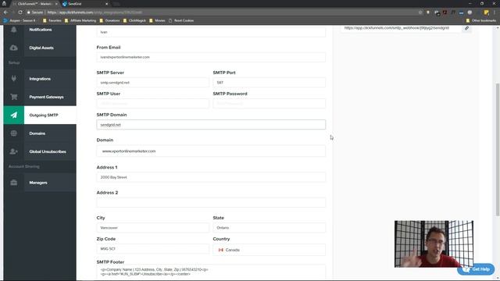Click the webcam video thumbnail
This screenshot has height=281, width=500.
click(x=434, y=244)
